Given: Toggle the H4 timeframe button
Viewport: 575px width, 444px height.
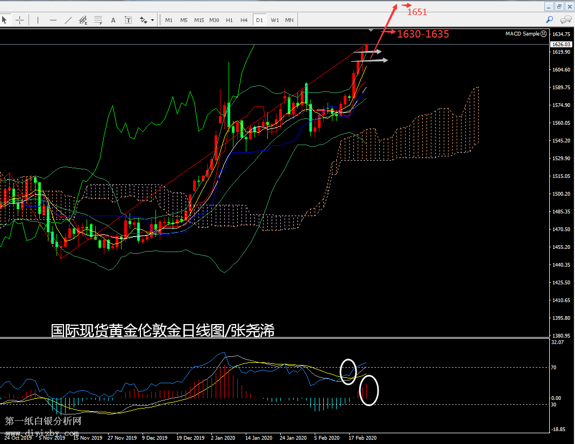Looking at the screenshot, I should click(x=244, y=20).
